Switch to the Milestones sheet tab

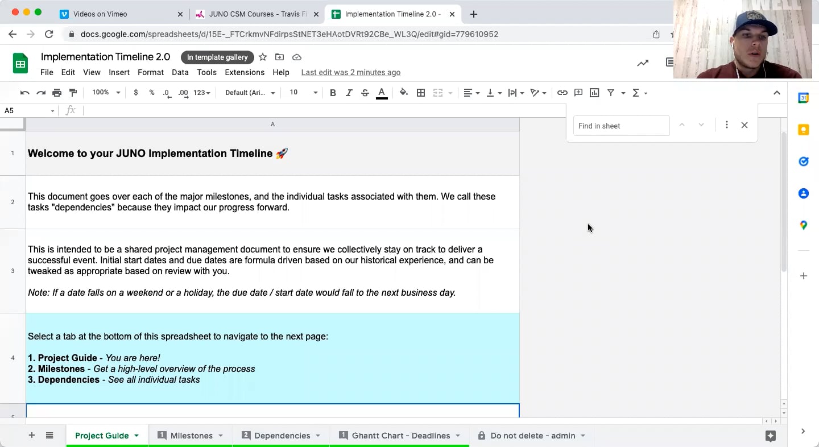tap(191, 436)
